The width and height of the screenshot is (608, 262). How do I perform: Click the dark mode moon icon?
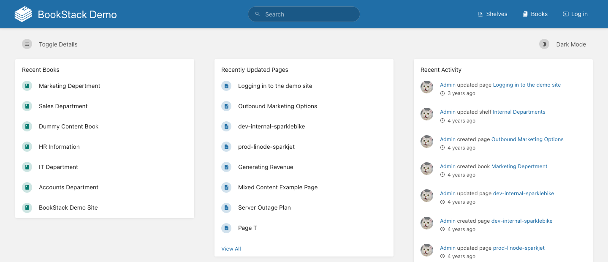point(544,44)
